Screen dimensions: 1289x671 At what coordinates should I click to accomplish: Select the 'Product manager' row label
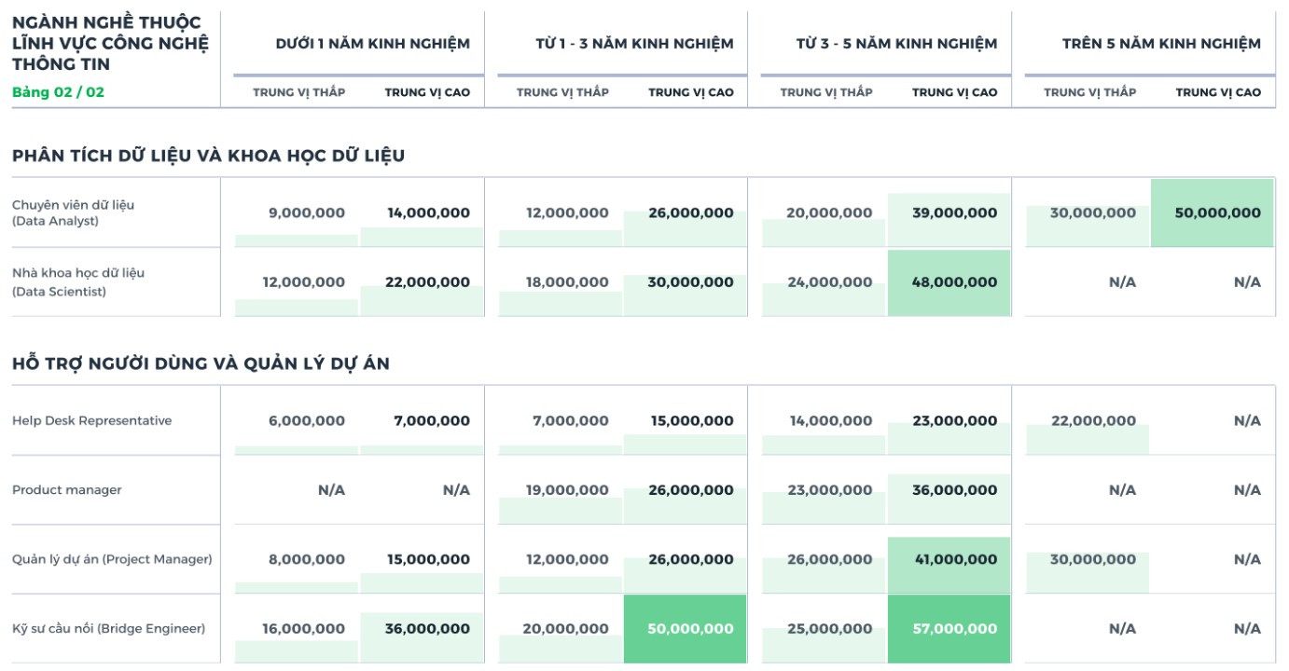click(x=67, y=490)
